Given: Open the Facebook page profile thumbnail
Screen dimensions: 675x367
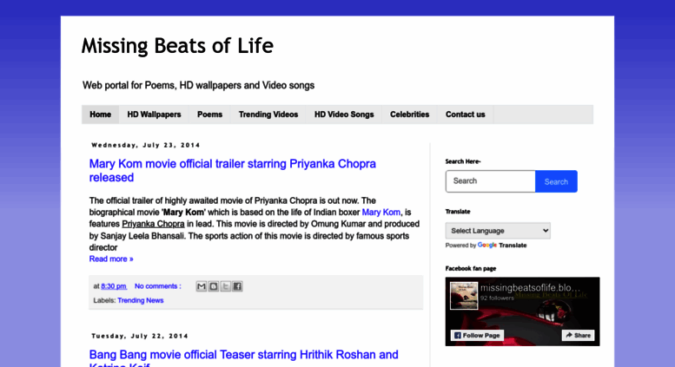Looking at the screenshot, I should coord(464,295).
